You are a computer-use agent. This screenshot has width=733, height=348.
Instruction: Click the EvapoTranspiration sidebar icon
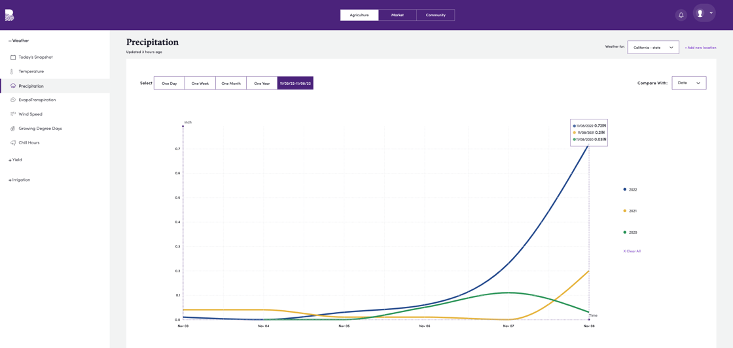(13, 100)
